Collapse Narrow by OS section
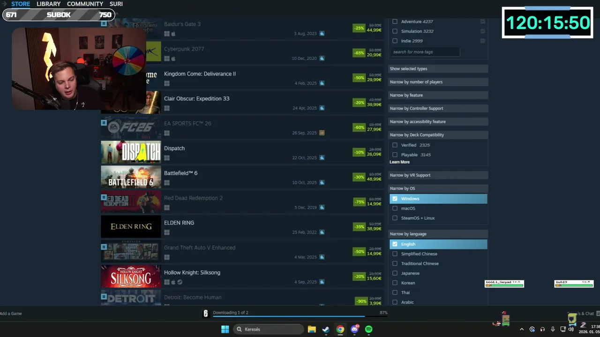Viewport: 600px width, 337px height. [438, 188]
